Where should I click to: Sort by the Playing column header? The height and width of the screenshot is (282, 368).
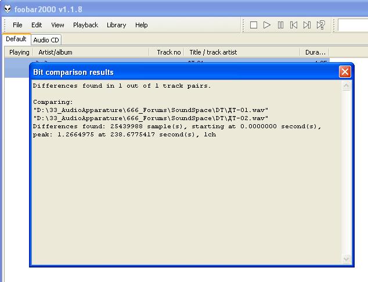pyautogui.click(x=19, y=52)
